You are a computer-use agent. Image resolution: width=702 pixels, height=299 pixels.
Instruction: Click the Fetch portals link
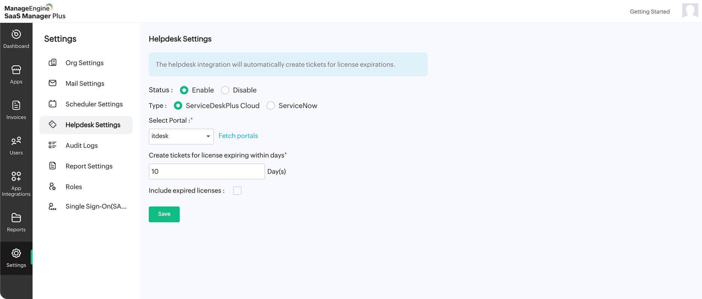[238, 136]
